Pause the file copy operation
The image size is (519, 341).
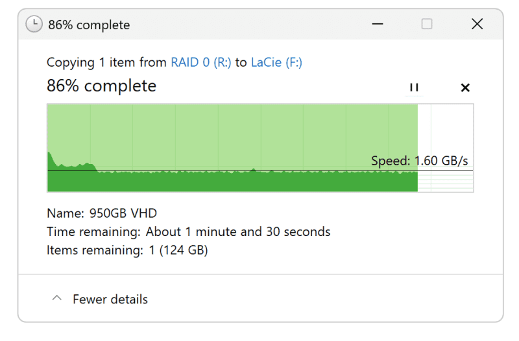point(414,88)
